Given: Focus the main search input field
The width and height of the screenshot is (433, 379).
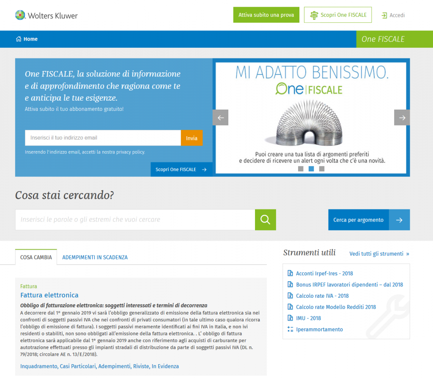Looking at the screenshot, I should click(135, 220).
